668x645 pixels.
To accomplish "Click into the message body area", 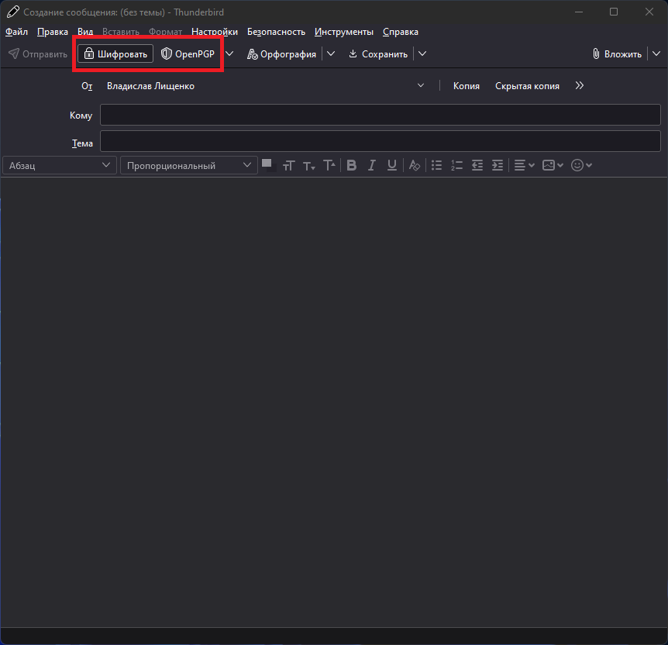I will [334, 402].
